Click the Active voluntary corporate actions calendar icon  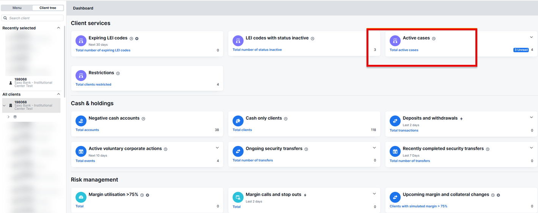click(x=81, y=151)
